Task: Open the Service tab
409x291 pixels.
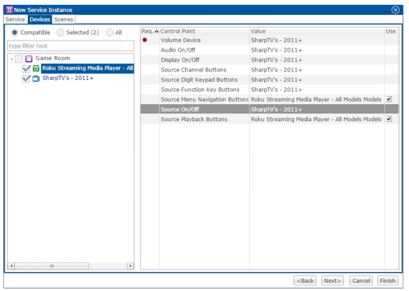Action: (15, 19)
